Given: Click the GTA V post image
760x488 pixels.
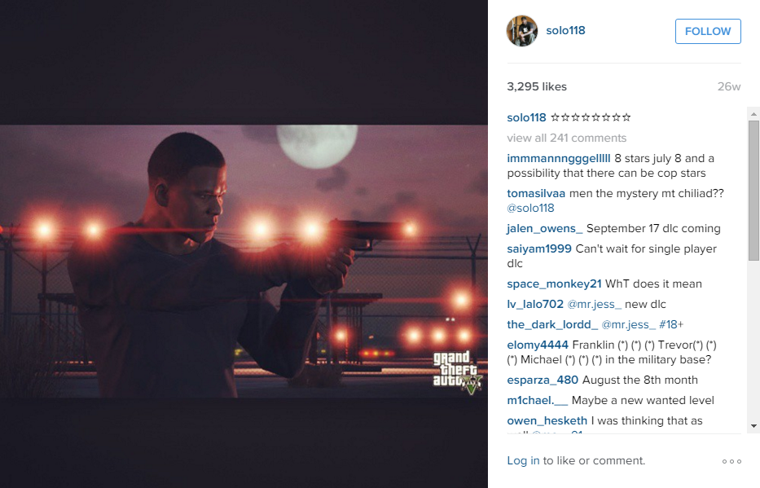Looking at the screenshot, I should (244, 262).
